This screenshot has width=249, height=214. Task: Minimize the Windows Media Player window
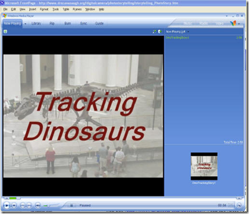click(x=233, y=16)
